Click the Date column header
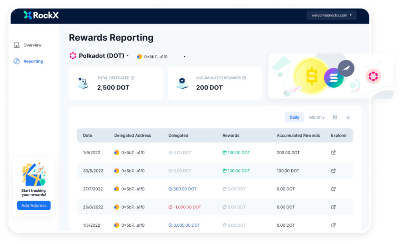This screenshot has width=402, height=244. (88, 136)
